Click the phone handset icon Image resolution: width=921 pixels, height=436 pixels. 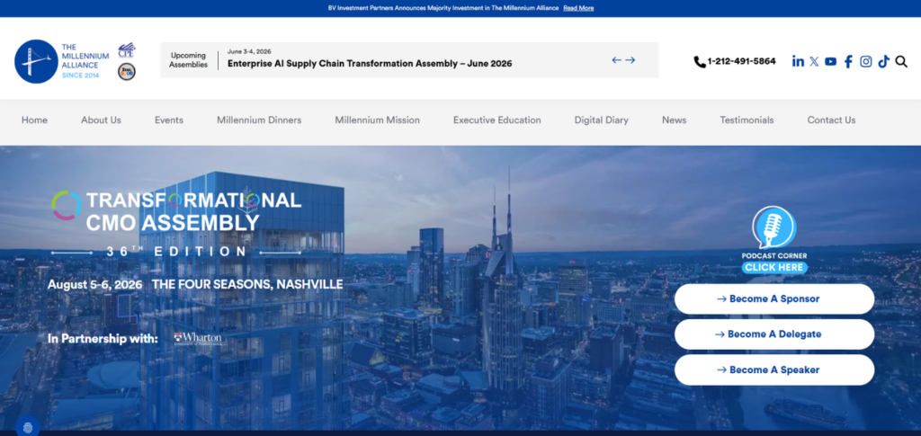pos(700,62)
